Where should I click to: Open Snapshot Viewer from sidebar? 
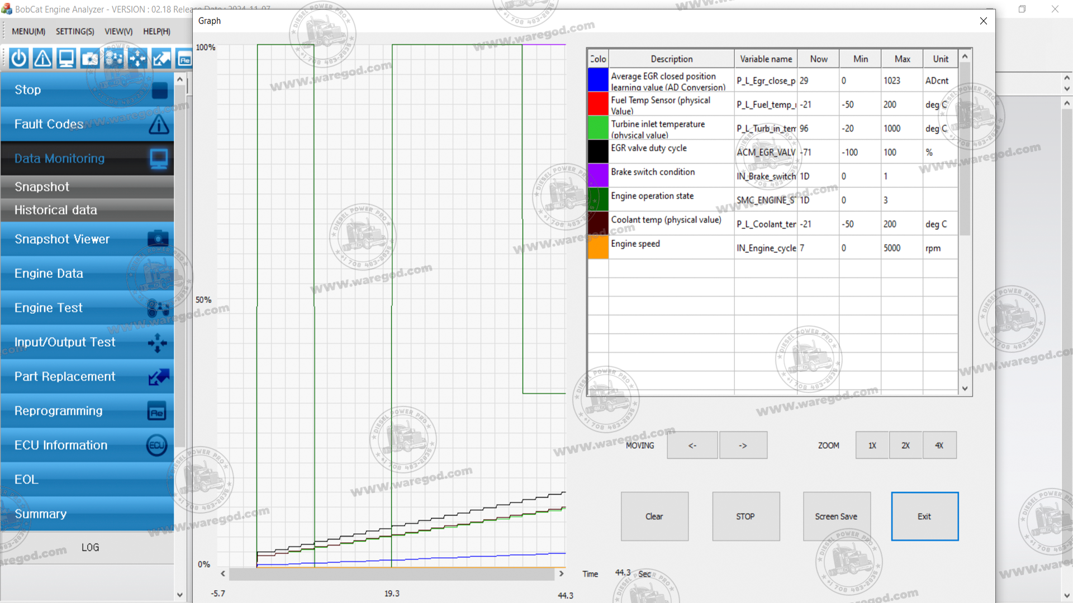87,239
